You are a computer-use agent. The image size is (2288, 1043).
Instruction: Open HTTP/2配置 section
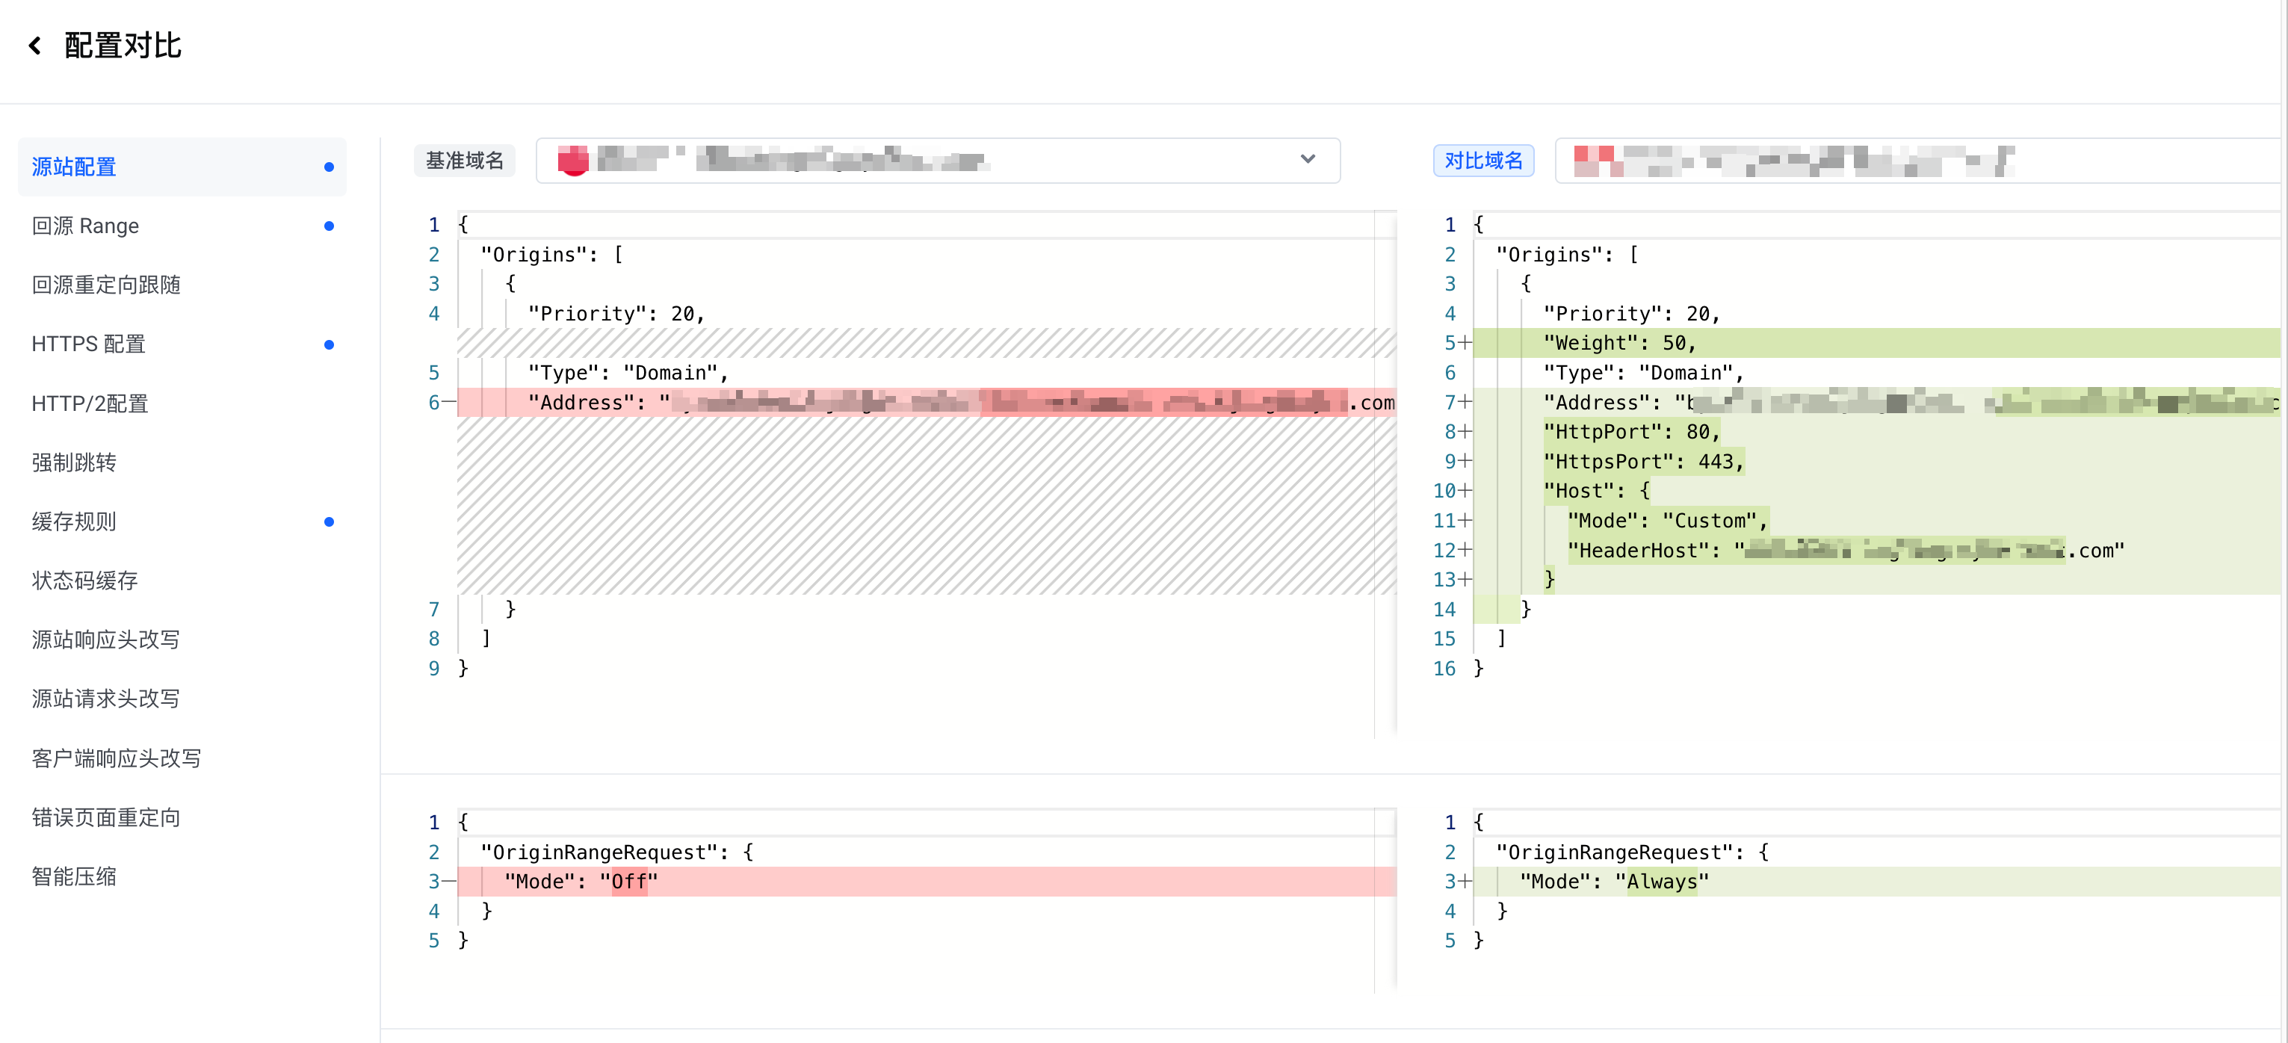click(x=182, y=403)
